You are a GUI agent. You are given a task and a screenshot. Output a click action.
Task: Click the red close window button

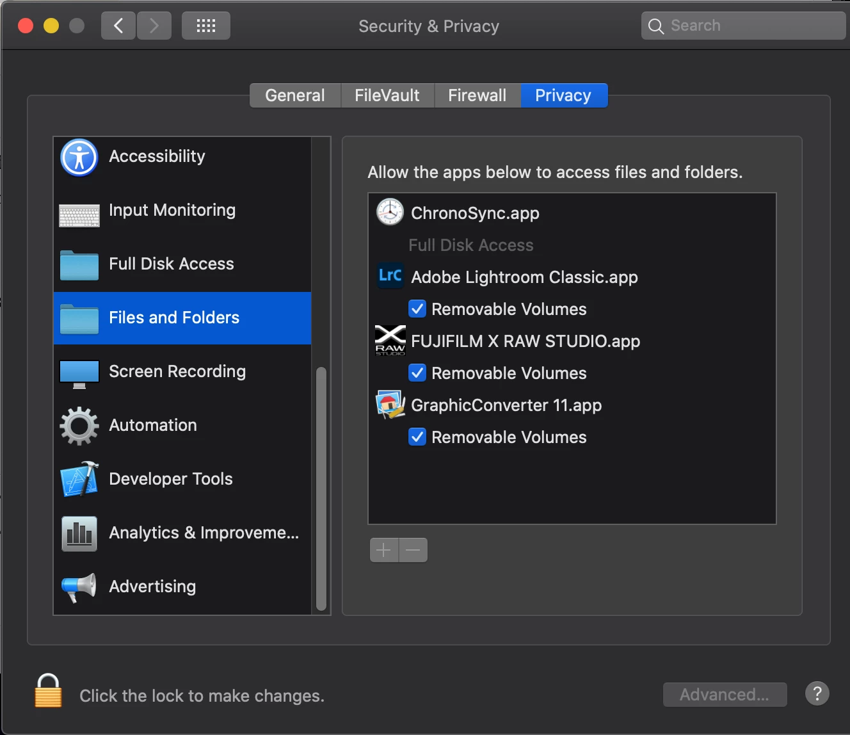(x=26, y=26)
